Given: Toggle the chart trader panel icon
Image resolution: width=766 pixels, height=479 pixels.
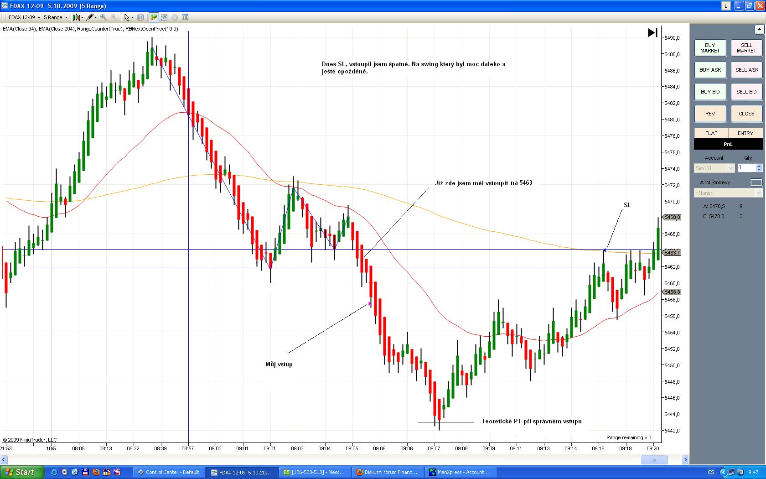Looking at the screenshot, I should [154, 17].
